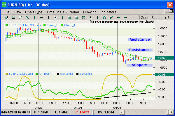175x116 pixels.
Task: Click the Cloud_L legend green square
Action: point(62,25)
